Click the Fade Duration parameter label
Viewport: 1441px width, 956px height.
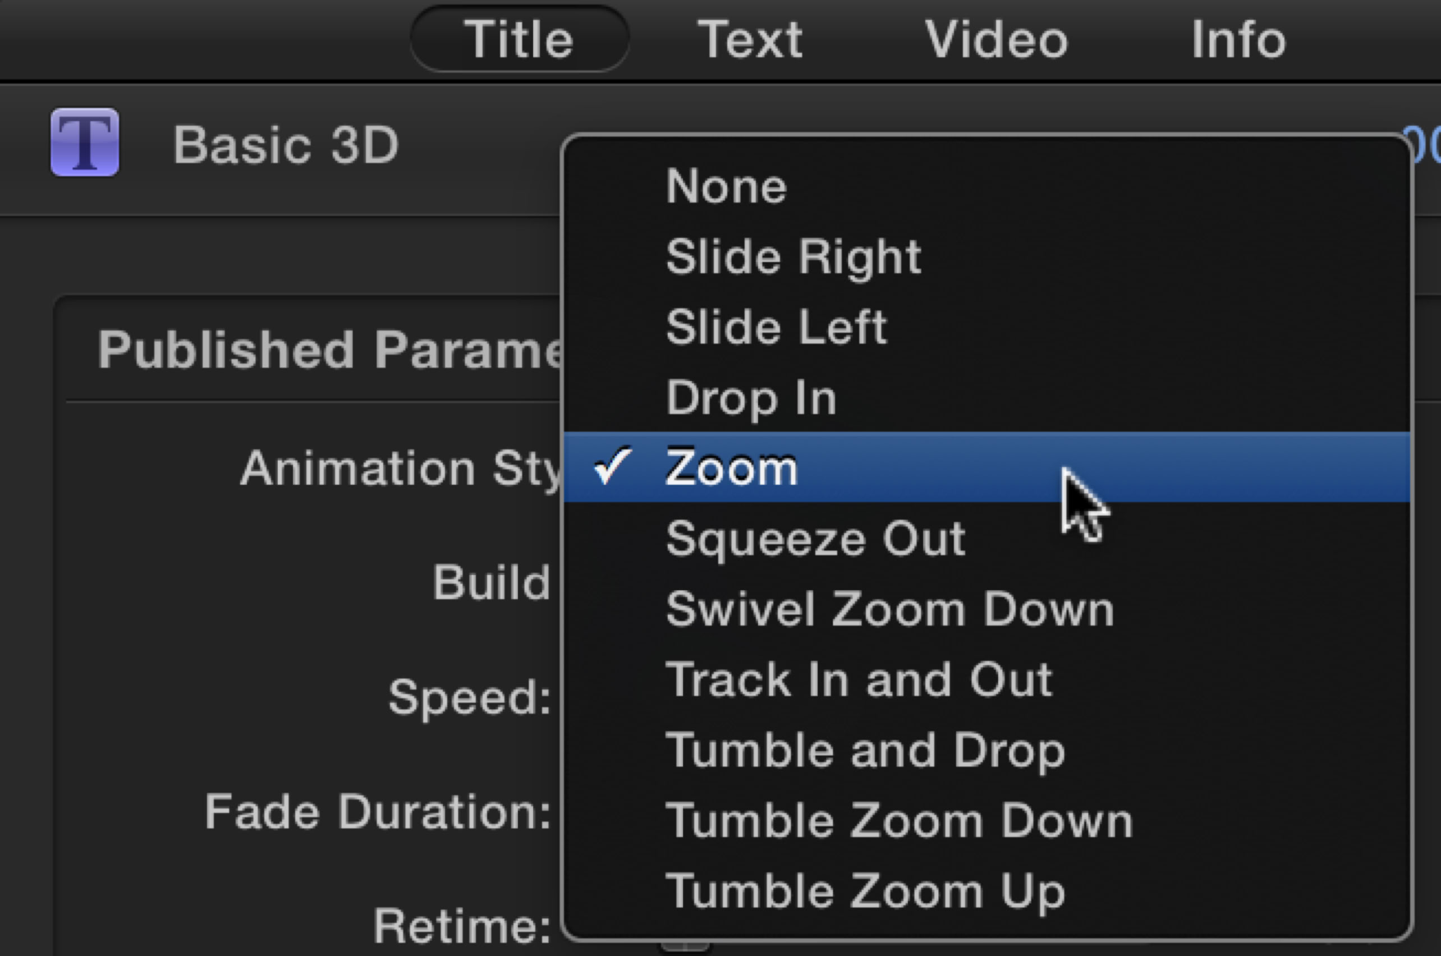(378, 812)
